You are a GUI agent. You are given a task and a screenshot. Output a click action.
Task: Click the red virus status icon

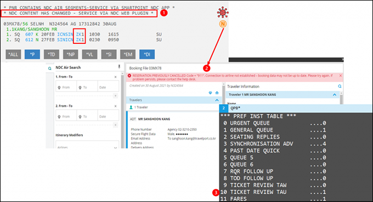(223, 13)
